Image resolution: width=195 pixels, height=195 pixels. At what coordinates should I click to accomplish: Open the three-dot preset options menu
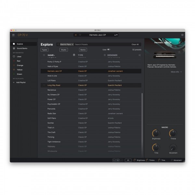pyautogui.click(x=180, y=42)
